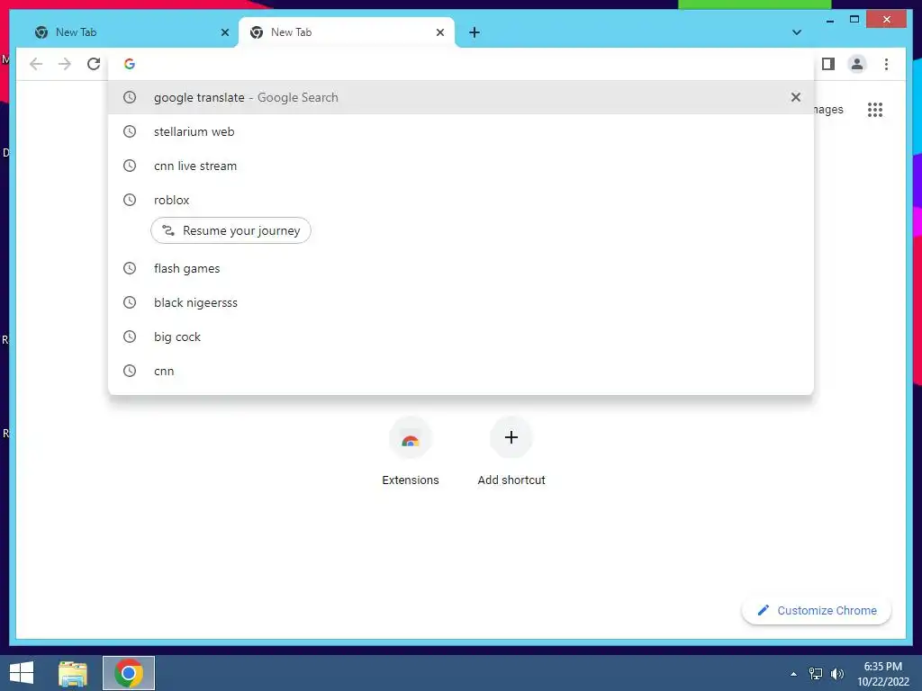Click the clock icon beside stellarium web
Image resolution: width=922 pixels, height=691 pixels.
coord(130,131)
